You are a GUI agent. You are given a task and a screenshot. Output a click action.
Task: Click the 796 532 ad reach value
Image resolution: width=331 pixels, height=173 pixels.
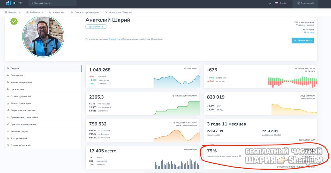pyautogui.click(x=98, y=124)
